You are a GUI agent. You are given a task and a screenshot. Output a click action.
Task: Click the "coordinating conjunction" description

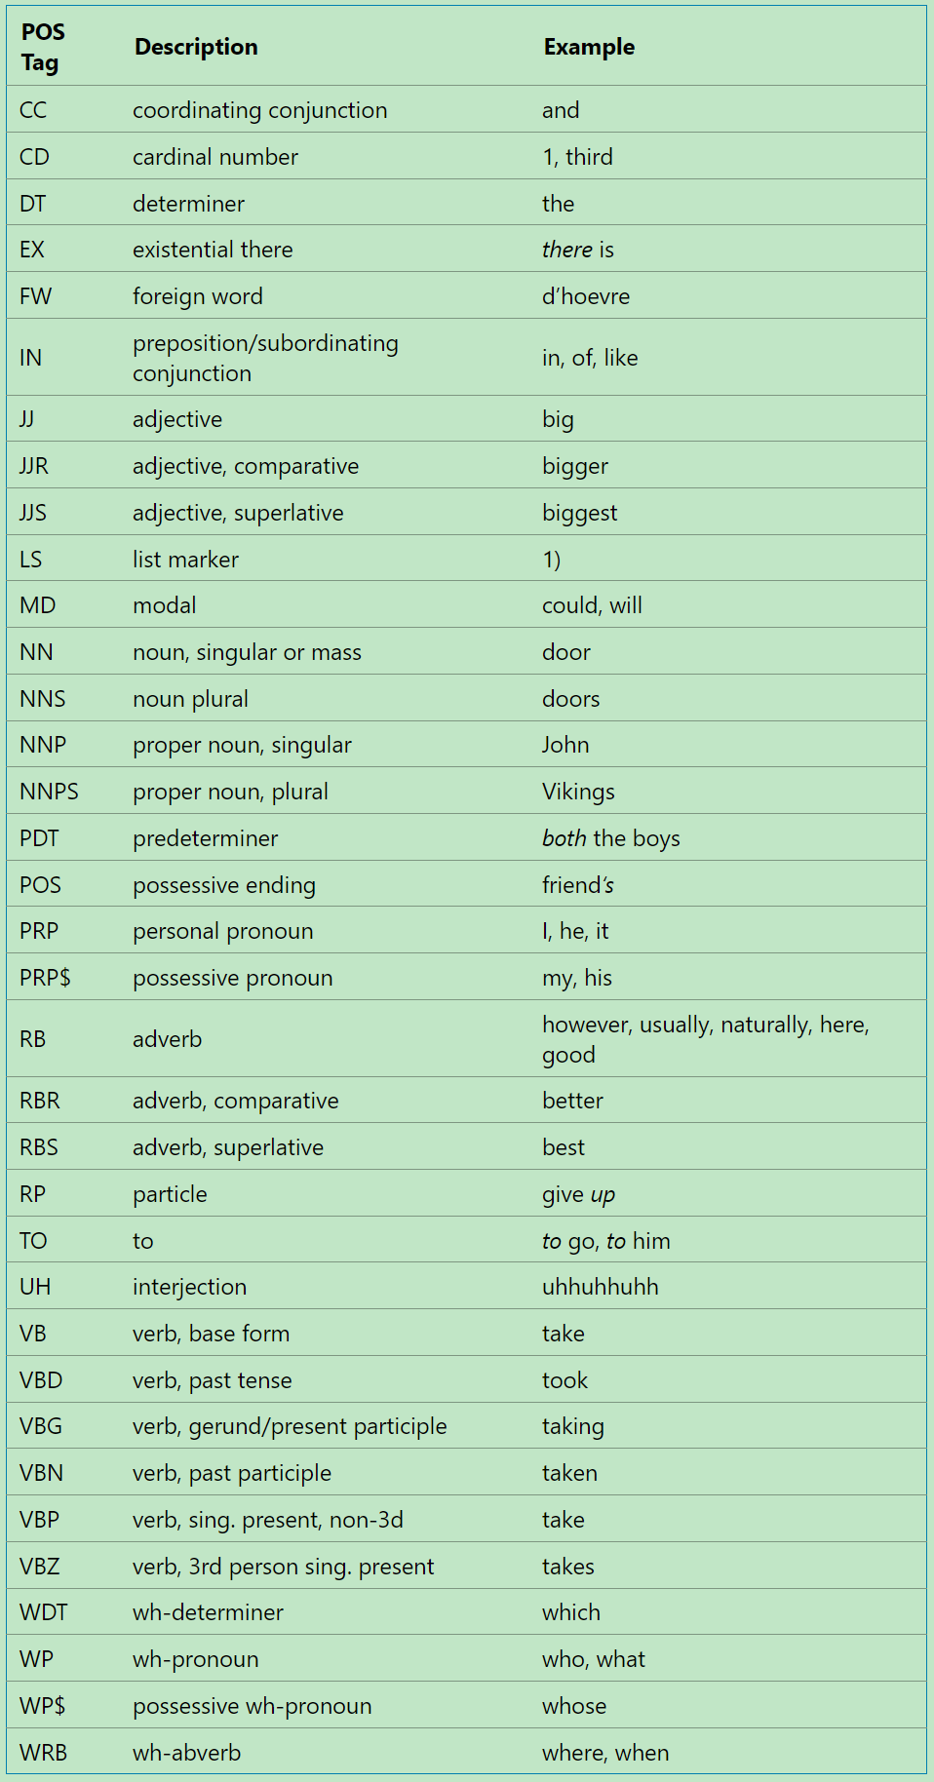click(x=259, y=110)
